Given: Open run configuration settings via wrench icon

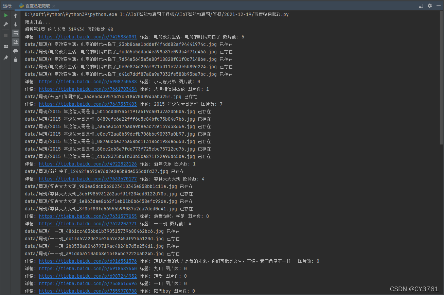Looking at the screenshot, I should point(6,24).
